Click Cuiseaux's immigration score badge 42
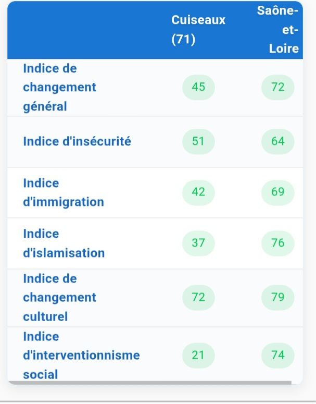Image resolution: width=316 pixels, height=404 pixels. (198, 192)
